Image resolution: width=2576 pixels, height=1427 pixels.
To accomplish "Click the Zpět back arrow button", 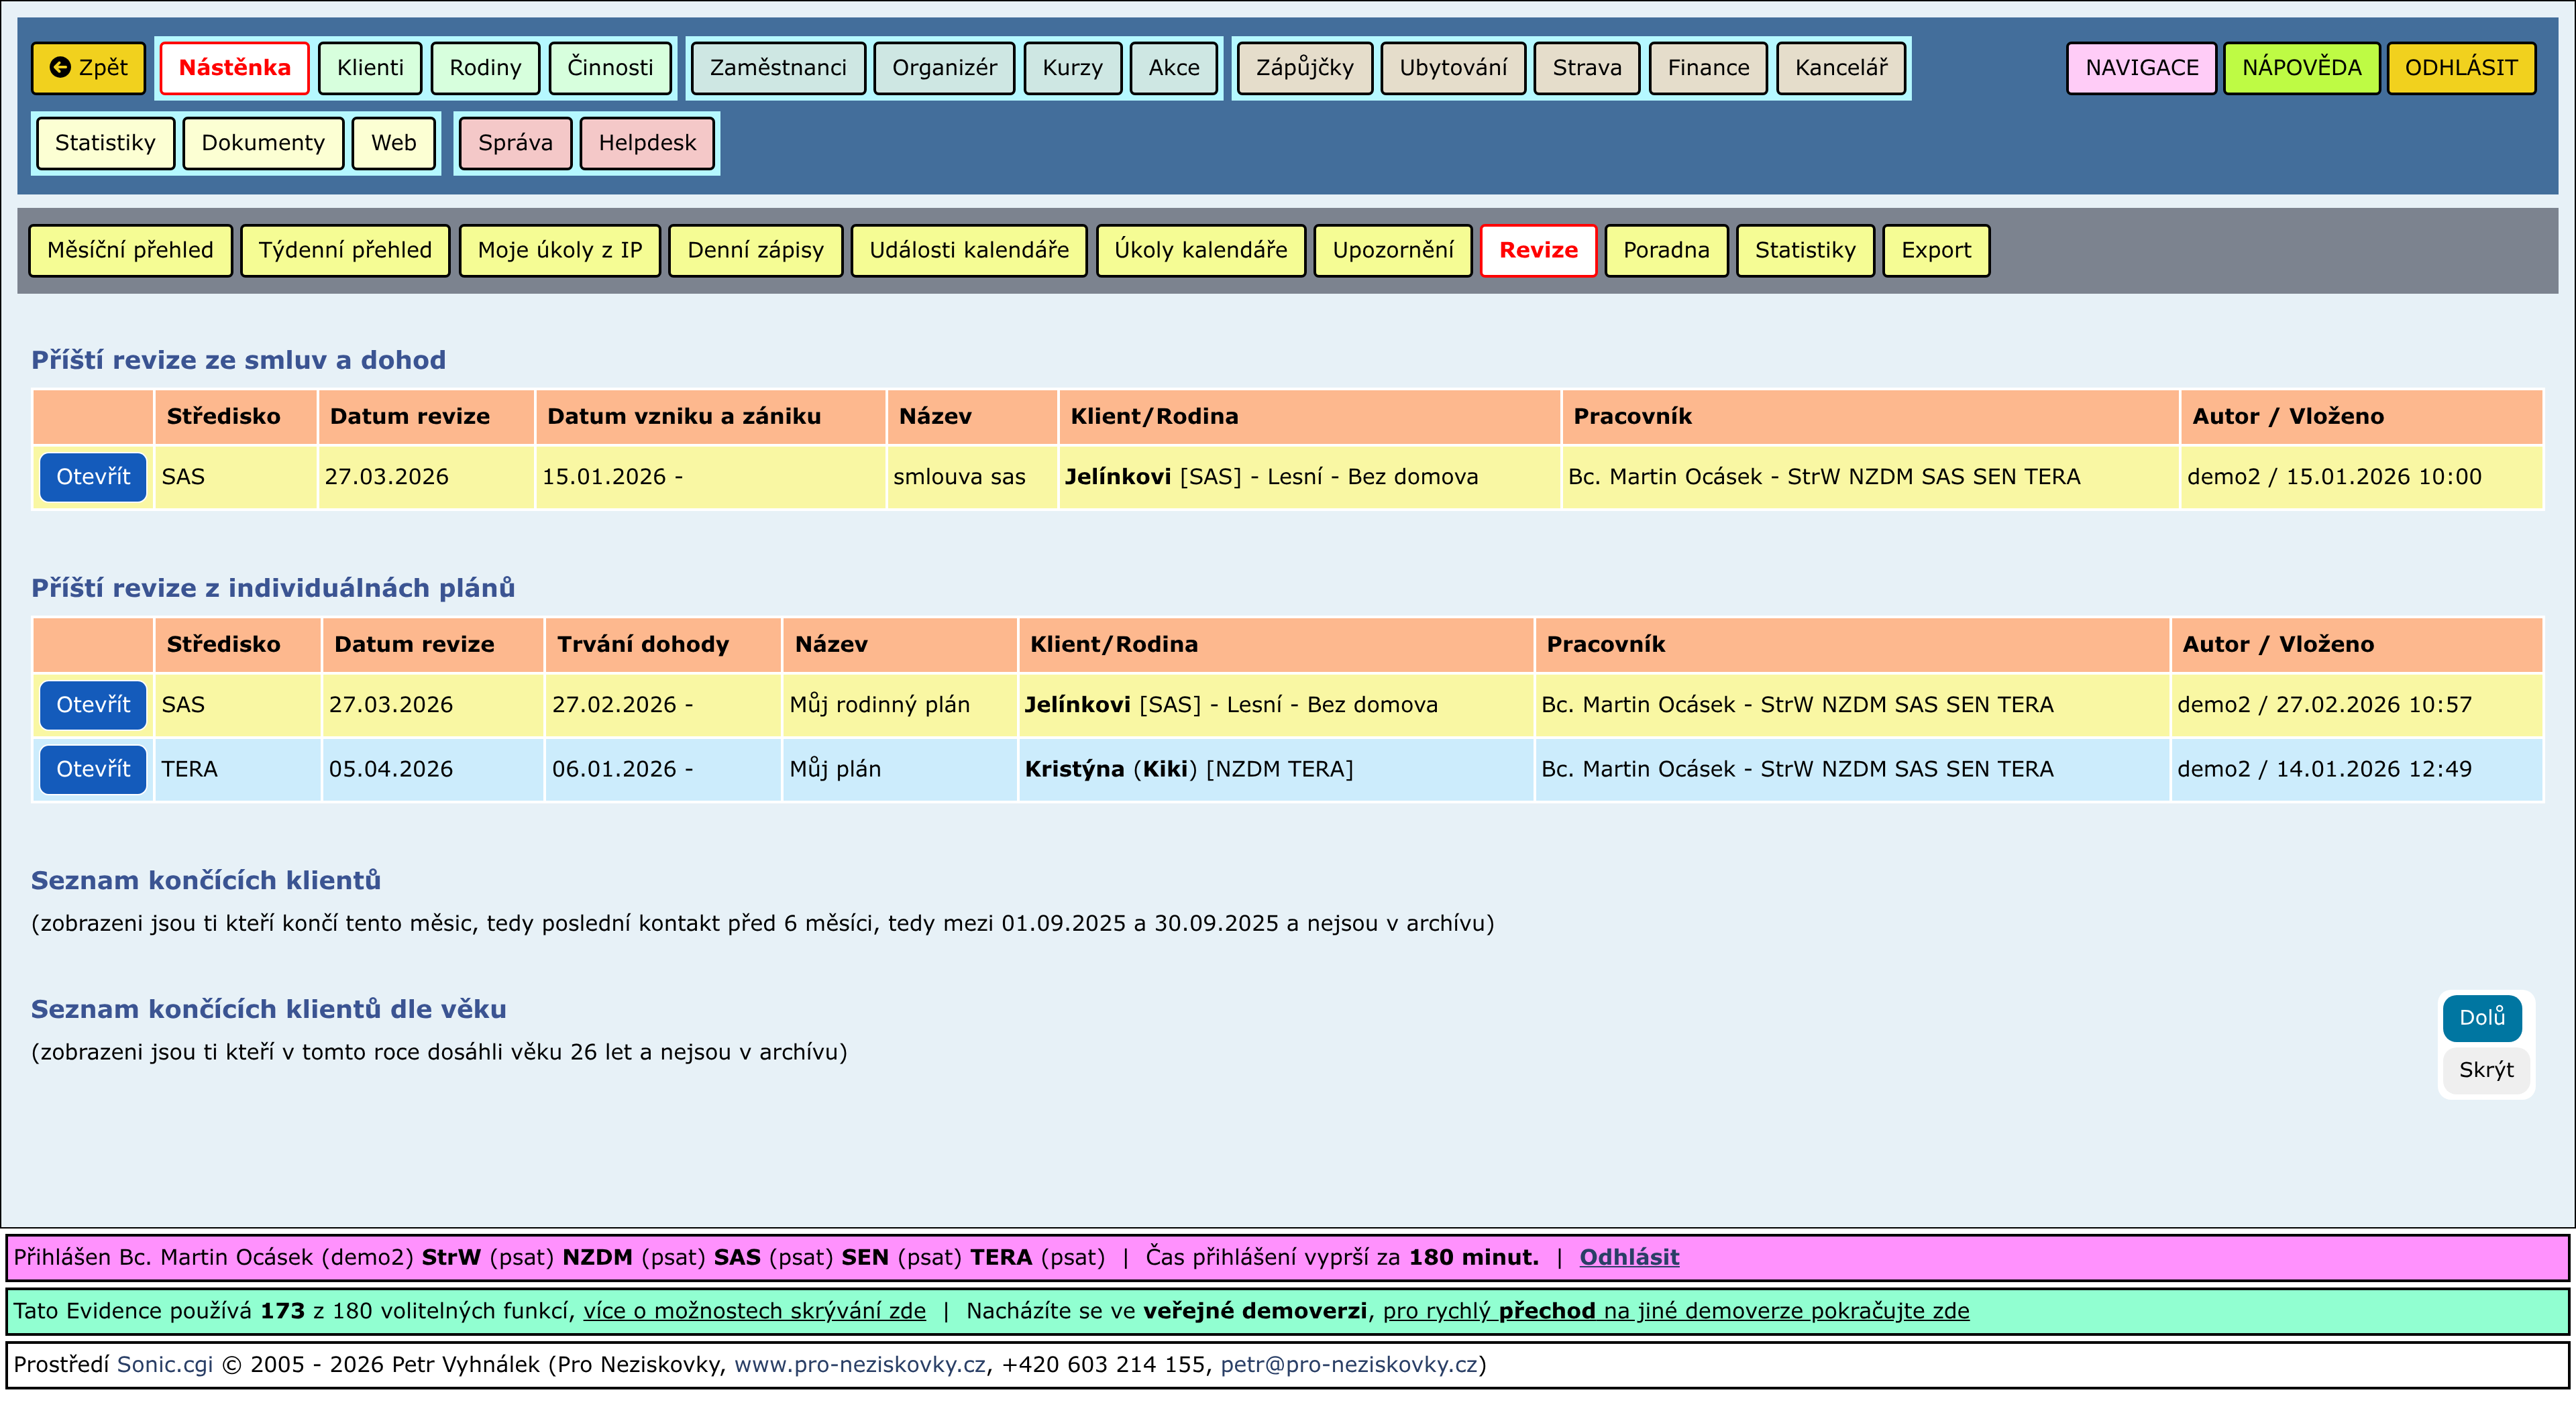I will pyautogui.click(x=88, y=68).
